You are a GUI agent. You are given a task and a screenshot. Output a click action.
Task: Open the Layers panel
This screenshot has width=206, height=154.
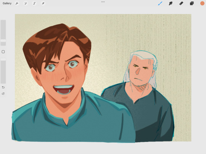[x=192, y=3]
